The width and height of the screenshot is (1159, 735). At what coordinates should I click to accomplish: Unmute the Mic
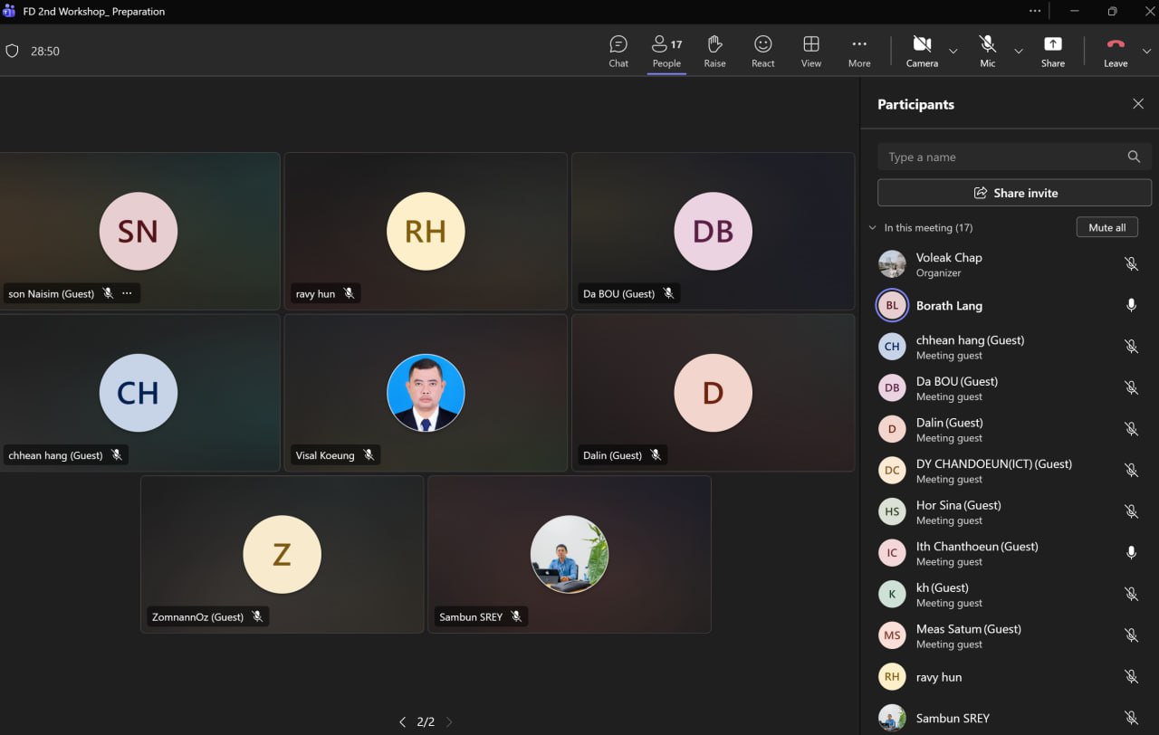click(987, 51)
